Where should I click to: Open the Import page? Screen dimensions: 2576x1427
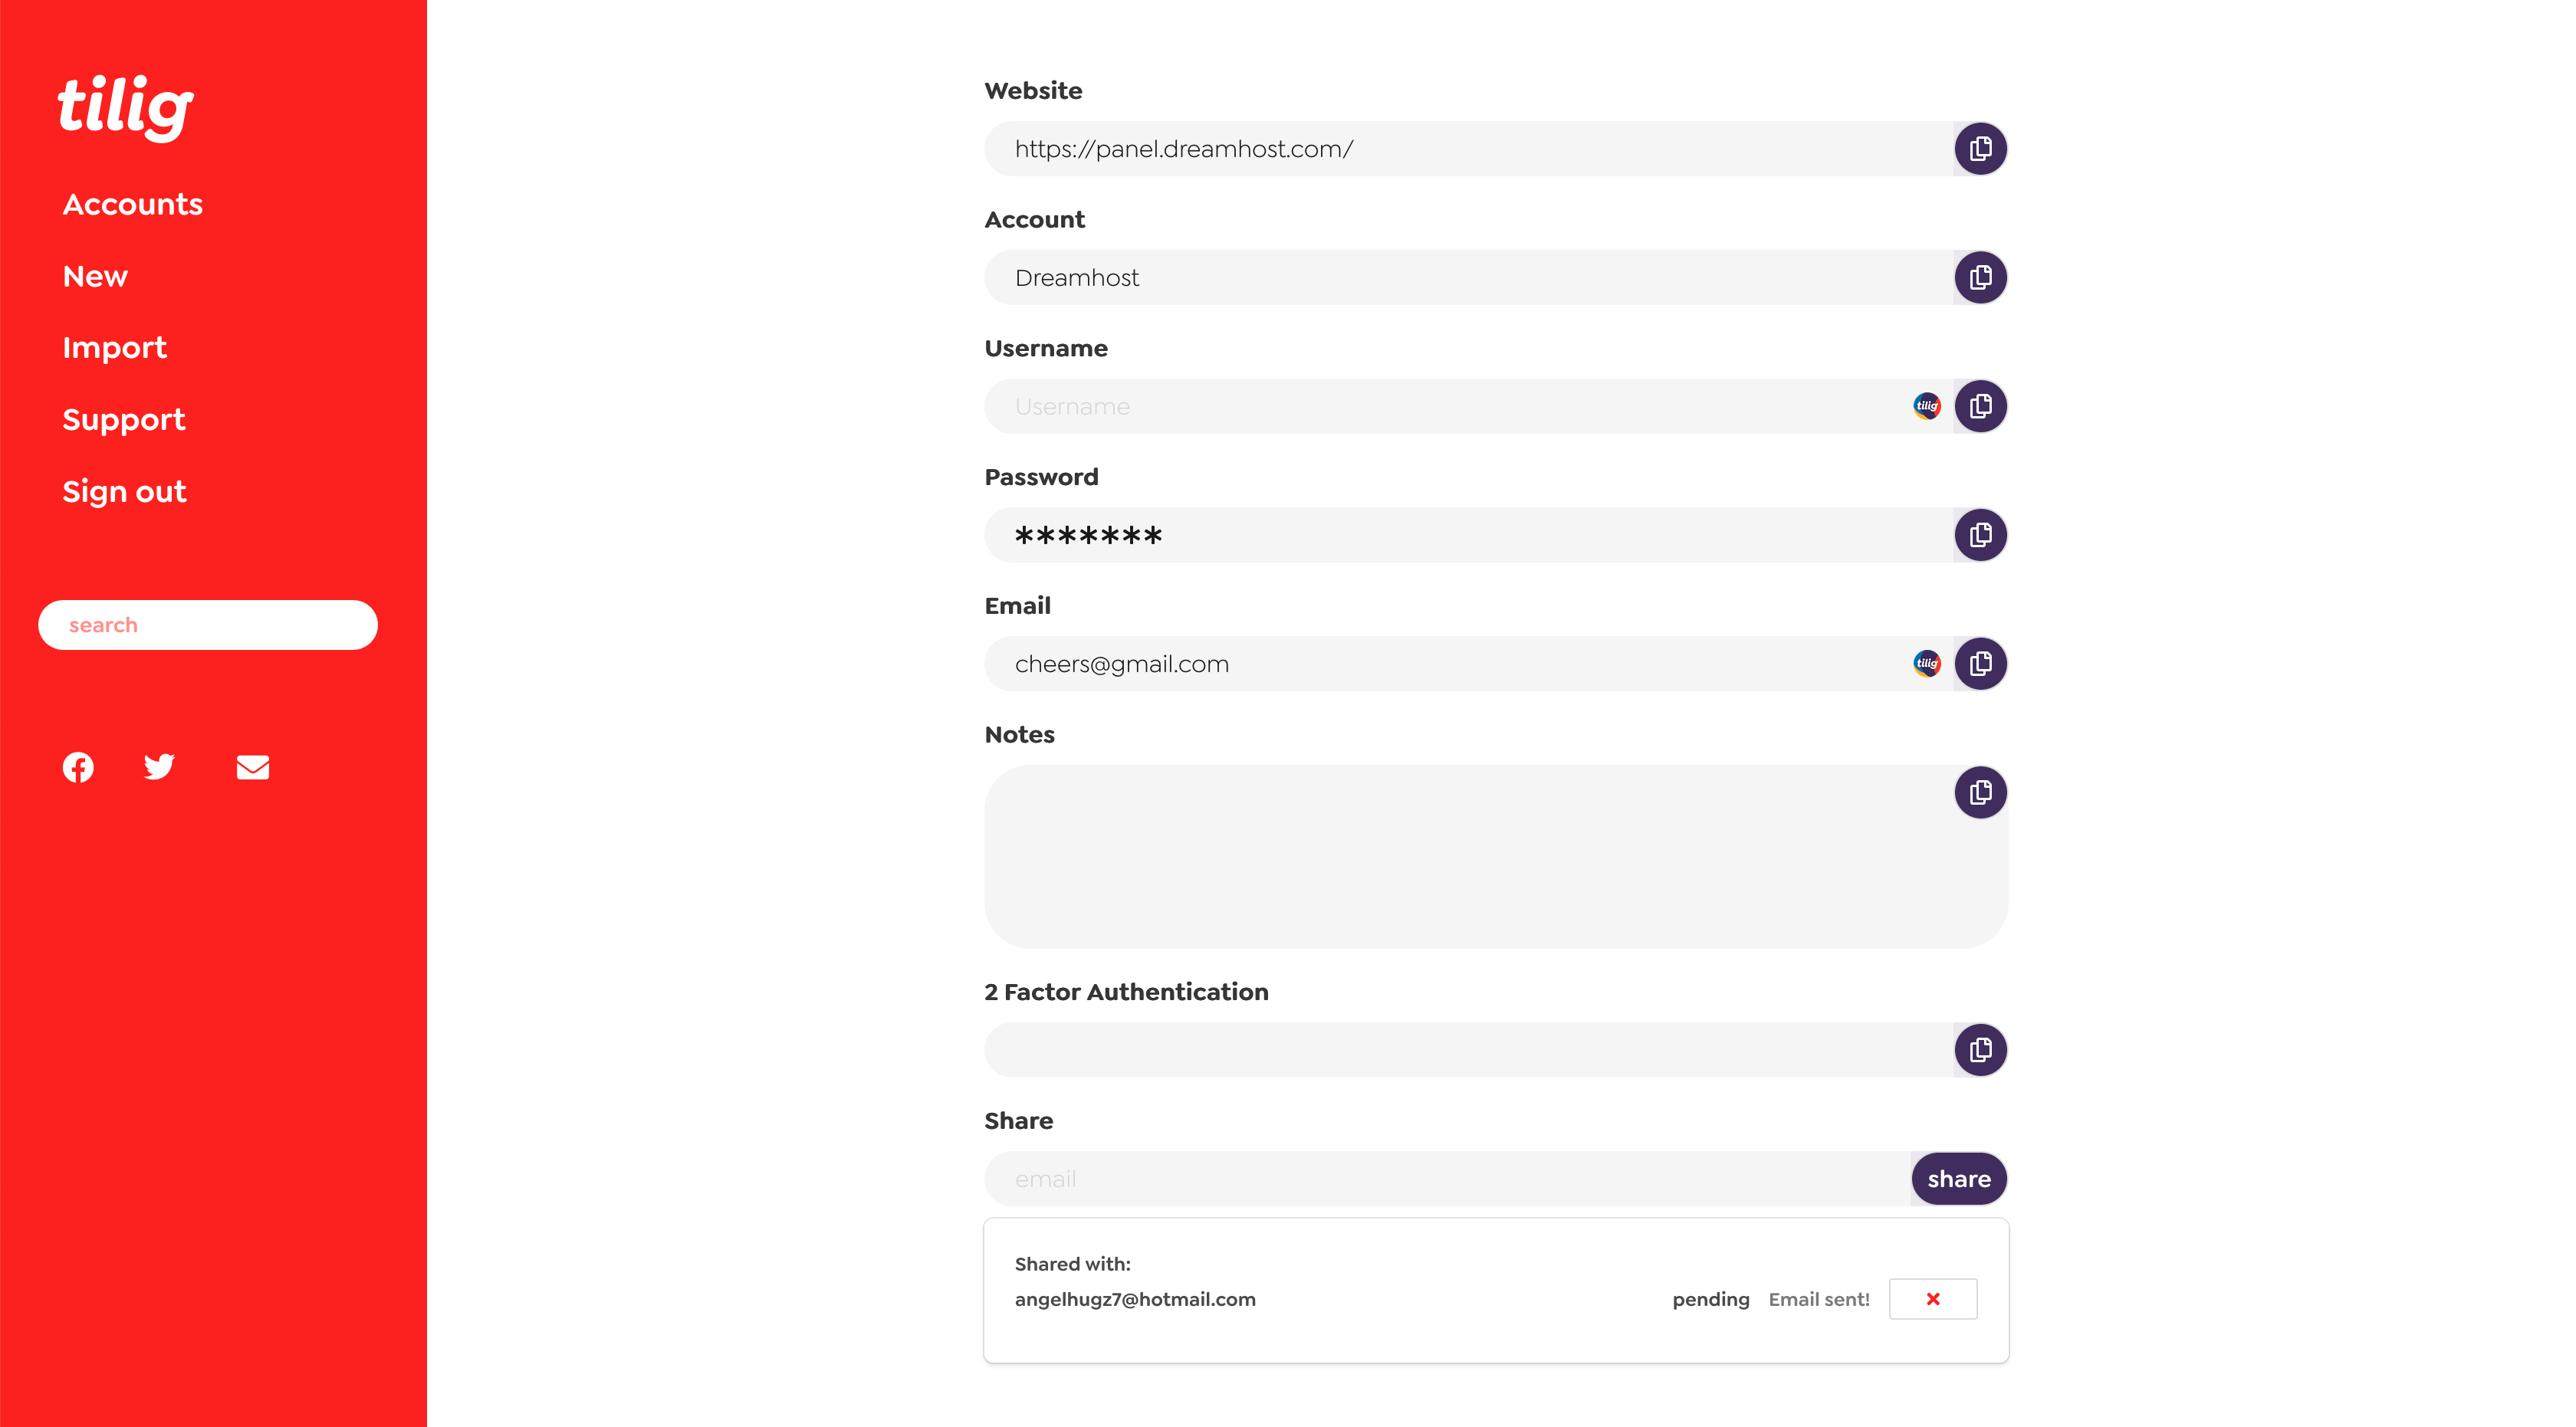(114, 348)
